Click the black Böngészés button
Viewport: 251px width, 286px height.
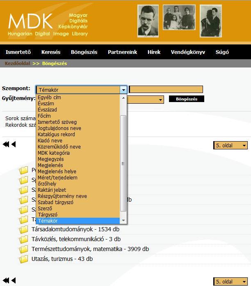[x=187, y=99]
